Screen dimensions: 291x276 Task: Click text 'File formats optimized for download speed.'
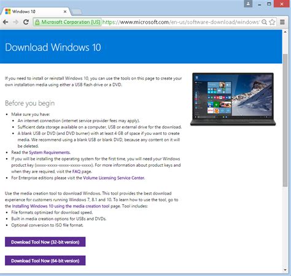(x=52, y=212)
